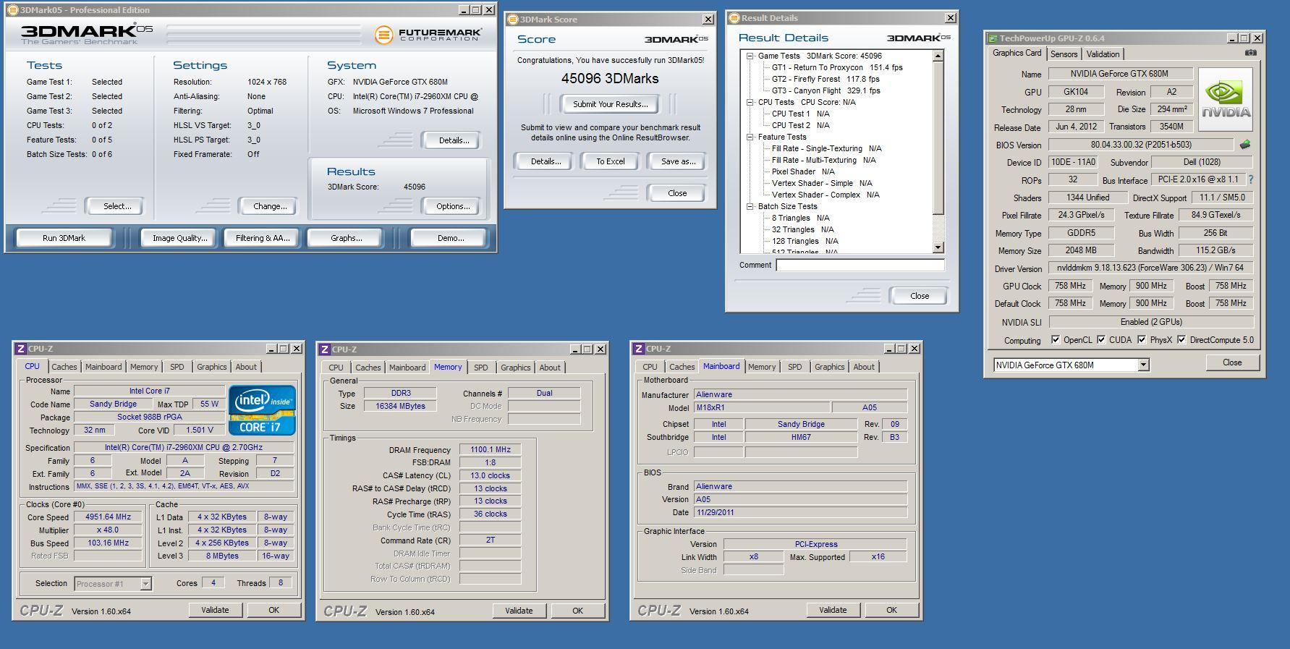Screen dimensions: 1290x649
Task: Collapse the CPU Tests tree node
Action: (750, 102)
